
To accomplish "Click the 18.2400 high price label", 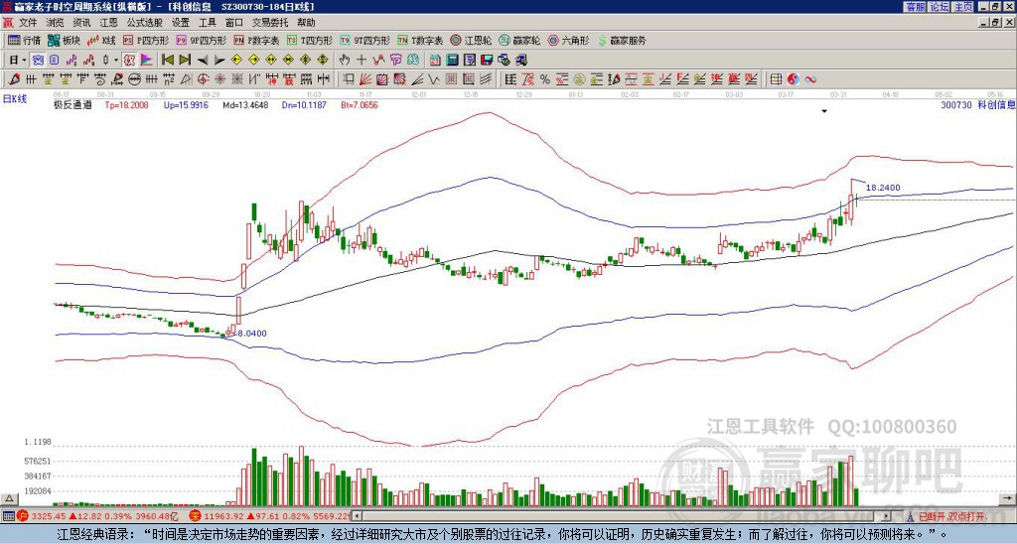I will point(883,188).
